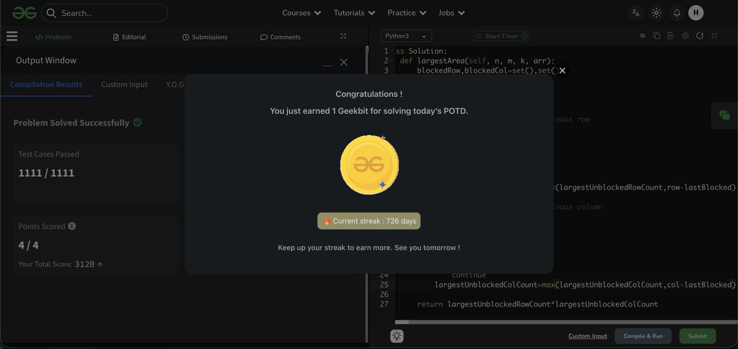
Task: Open the notifications bell
Action: [x=677, y=13]
